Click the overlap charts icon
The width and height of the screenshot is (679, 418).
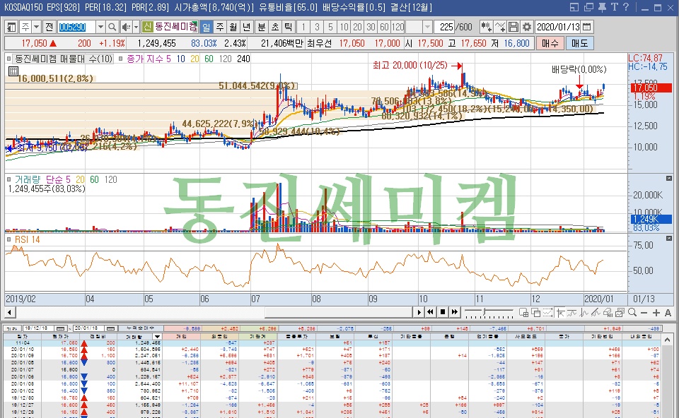[x=535, y=313]
